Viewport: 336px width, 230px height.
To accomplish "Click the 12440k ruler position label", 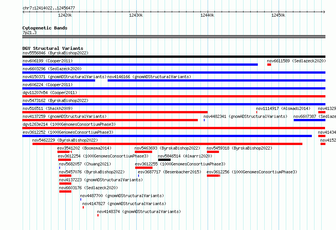I will click(207, 15).
